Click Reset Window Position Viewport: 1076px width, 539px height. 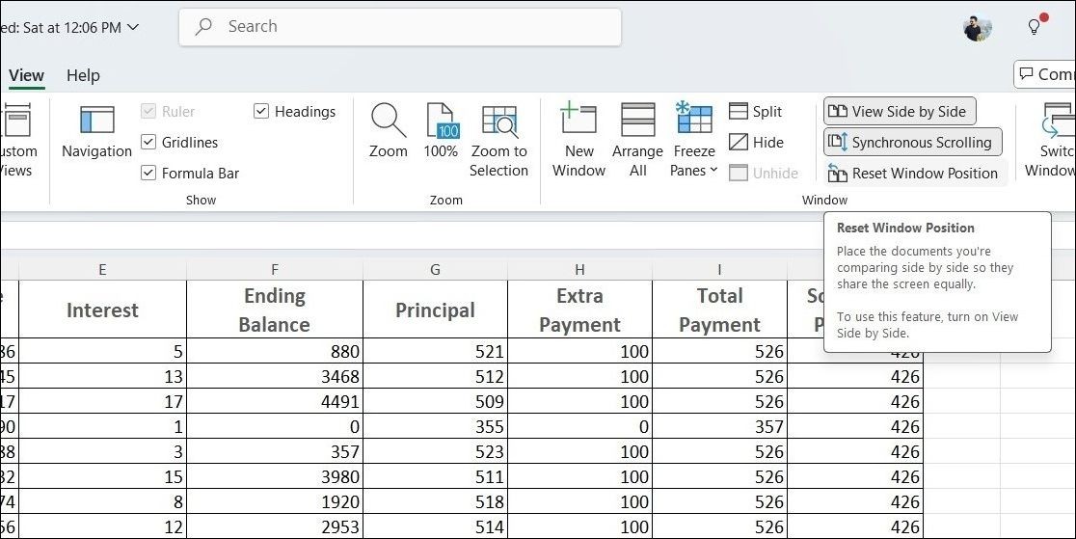tap(915, 173)
